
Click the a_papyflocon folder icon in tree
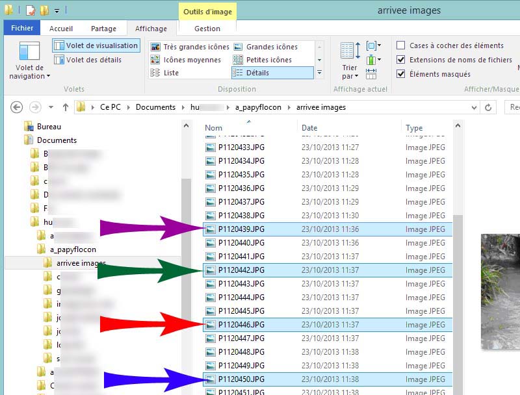point(41,249)
